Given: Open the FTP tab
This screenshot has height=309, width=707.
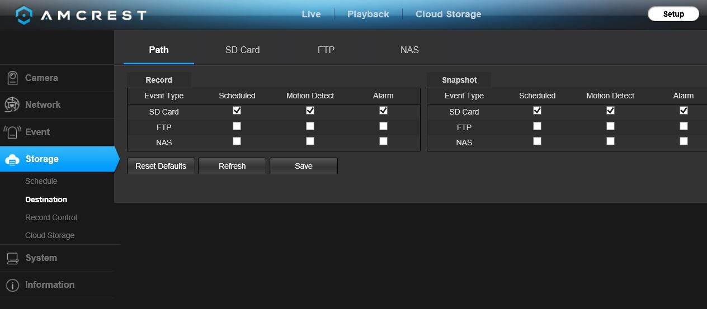Looking at the screenshot, I should tap(326, 50).
